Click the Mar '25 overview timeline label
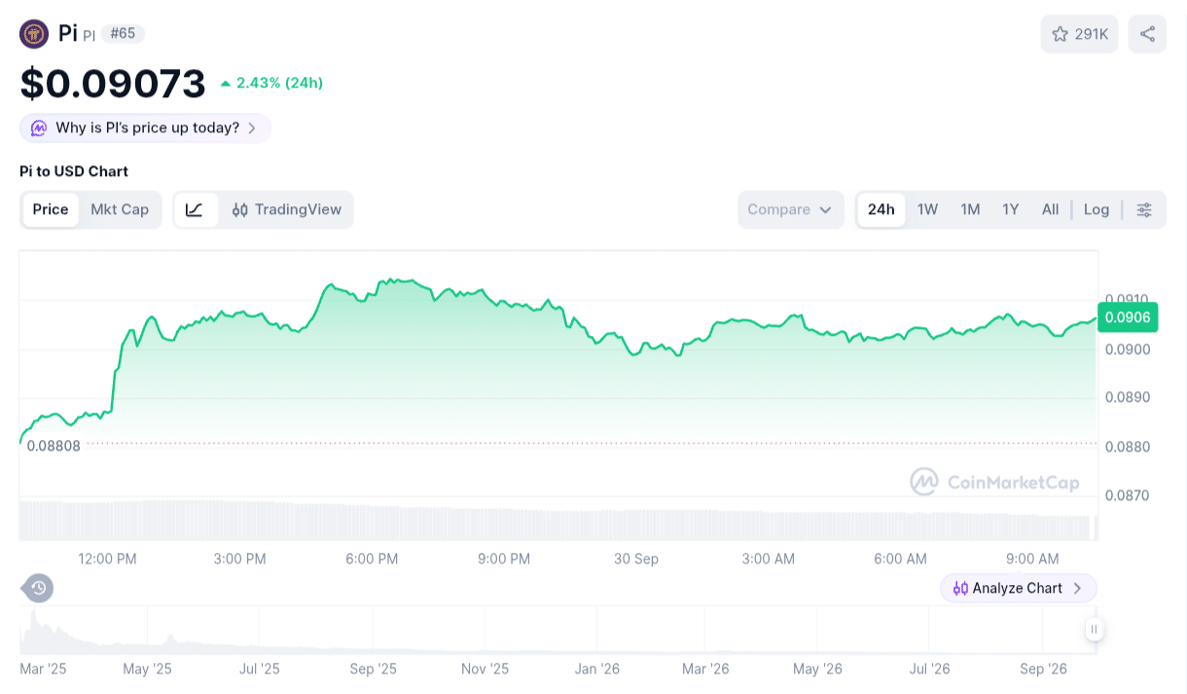1187x694 pixels. [42, 669]
